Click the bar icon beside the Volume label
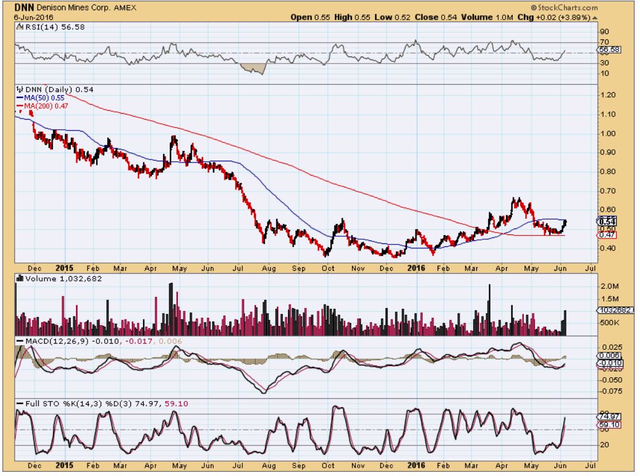 [19, 278]
